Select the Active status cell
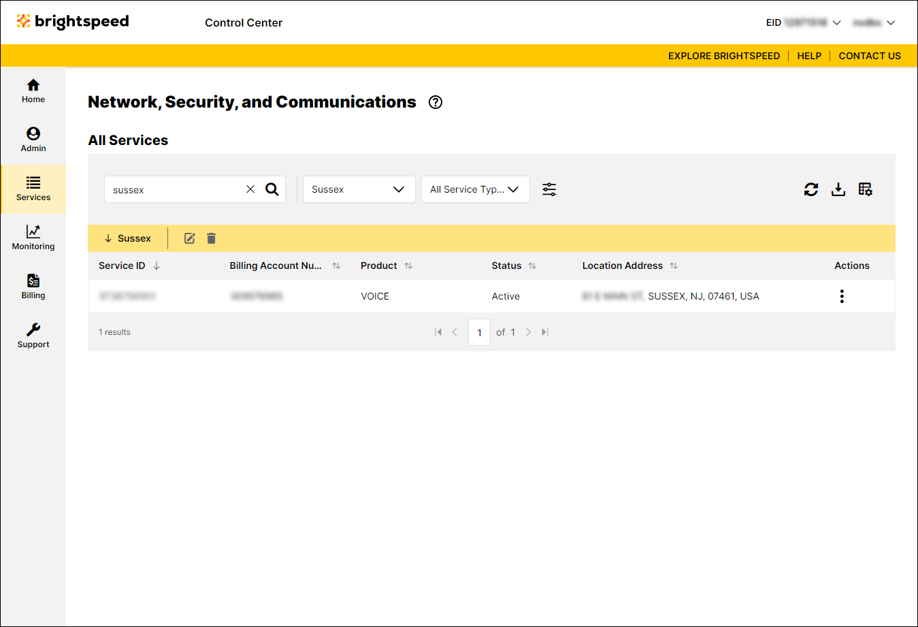The image size is (918, 627). (506, 296)
